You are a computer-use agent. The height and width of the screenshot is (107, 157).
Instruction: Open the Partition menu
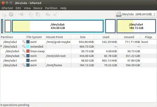pos(51,8)
